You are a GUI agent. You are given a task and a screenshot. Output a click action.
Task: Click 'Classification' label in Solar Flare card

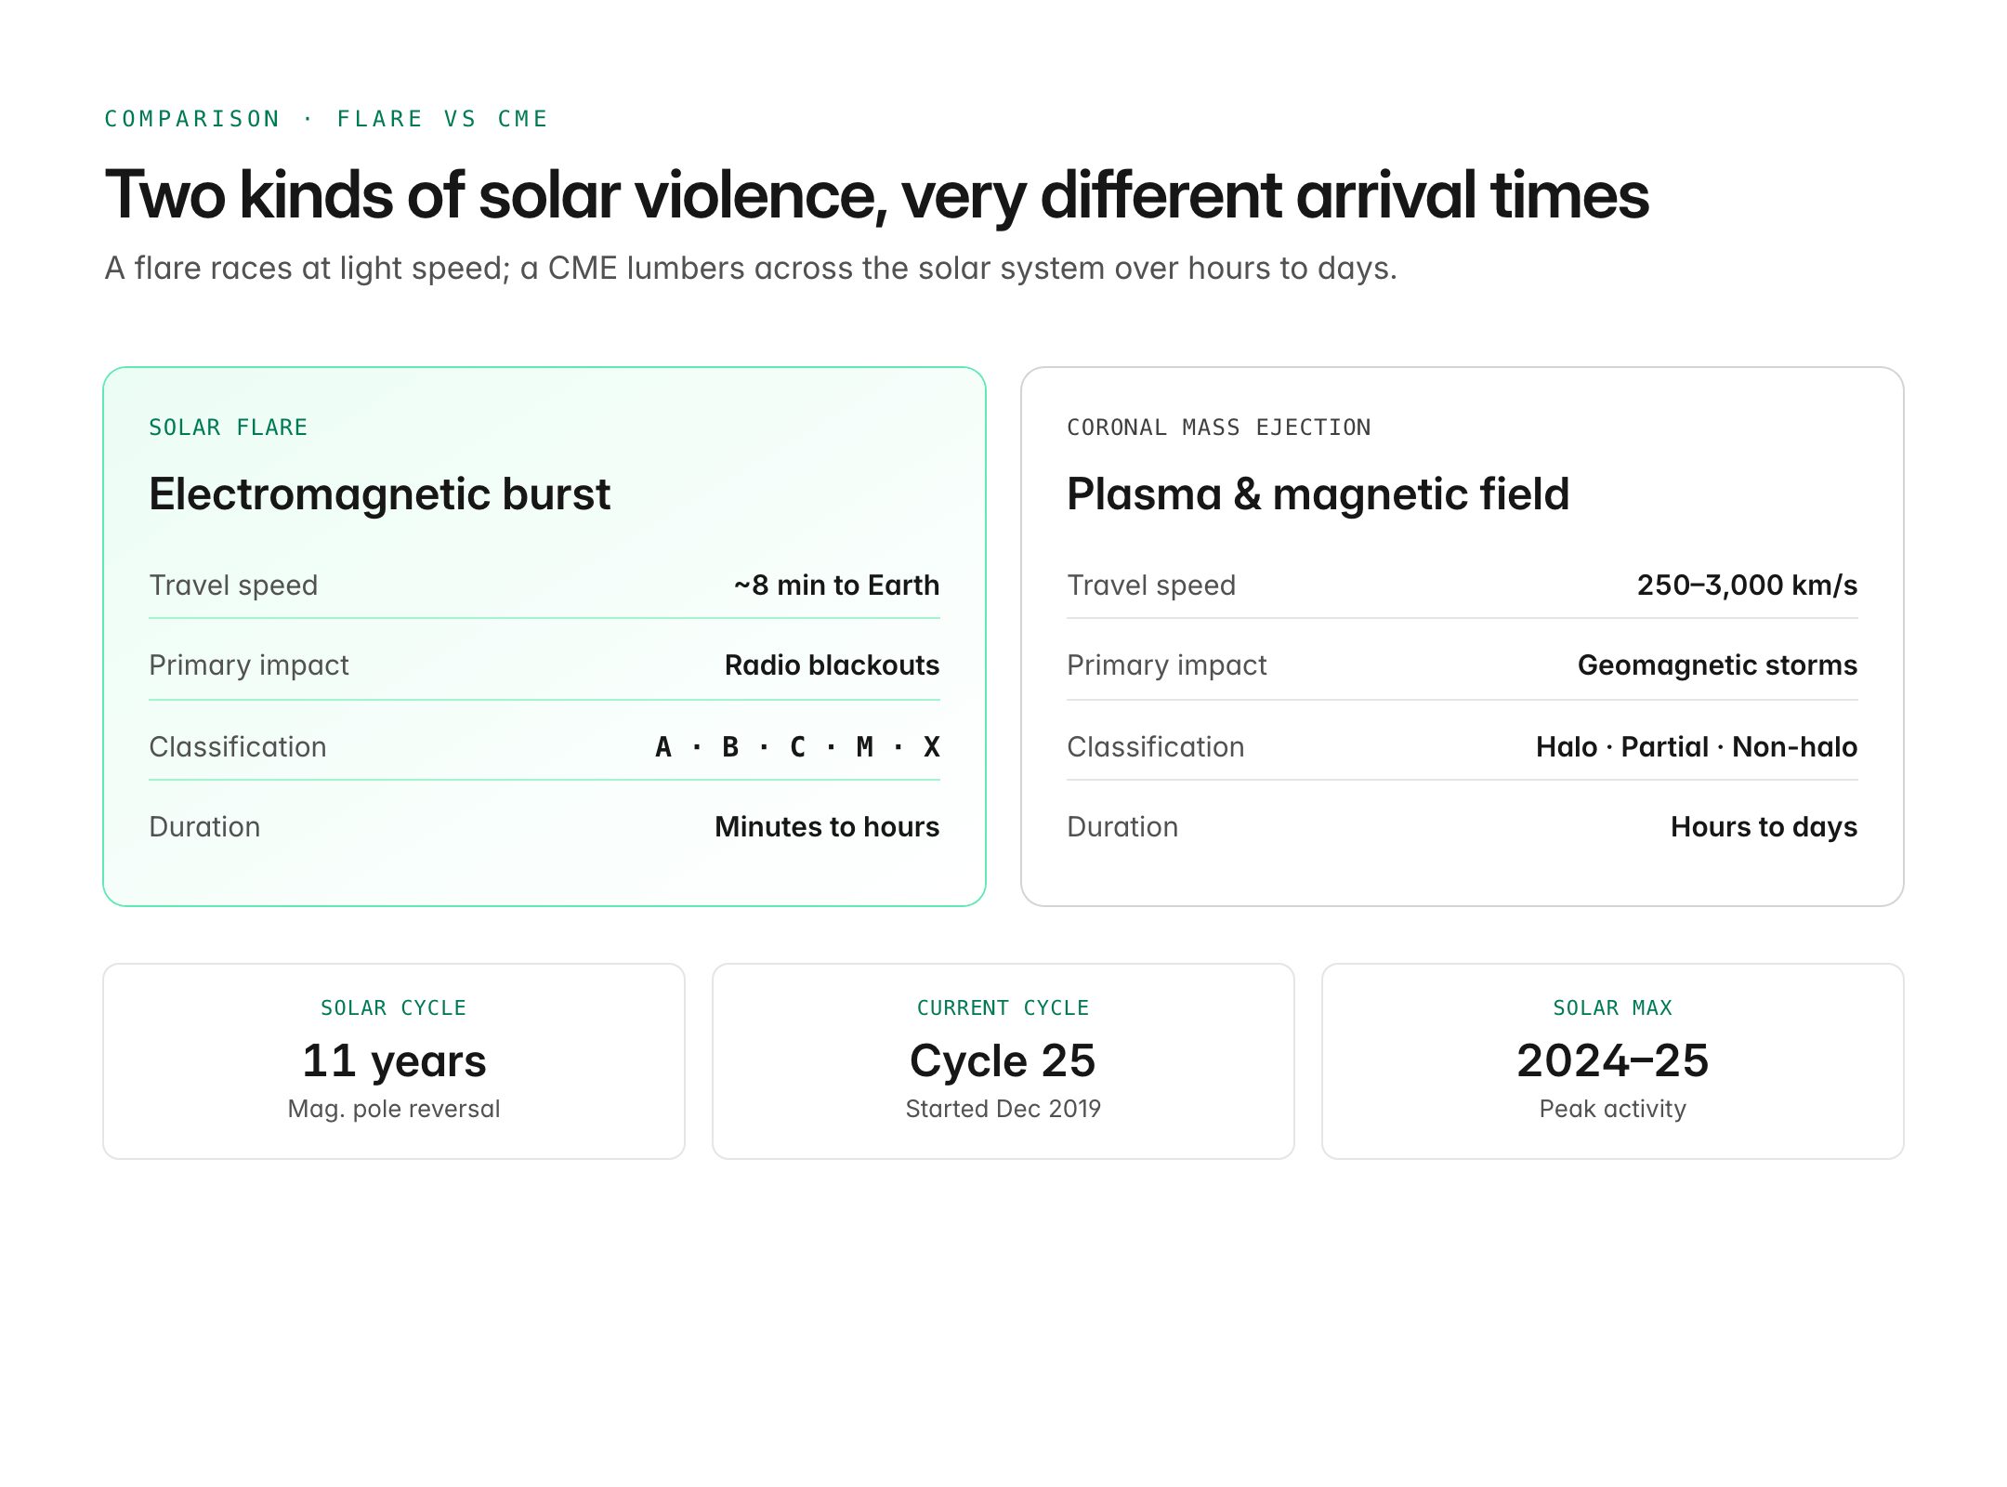238,747
